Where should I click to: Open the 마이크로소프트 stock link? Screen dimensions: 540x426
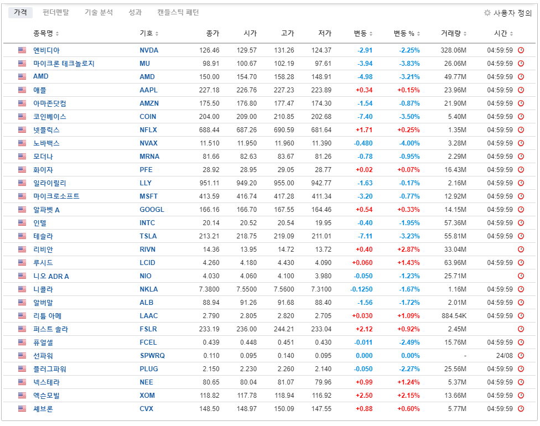[56, 196]
